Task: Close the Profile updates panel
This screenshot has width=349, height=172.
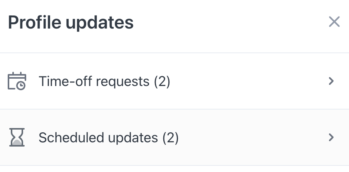Action: tap(334, 22)
